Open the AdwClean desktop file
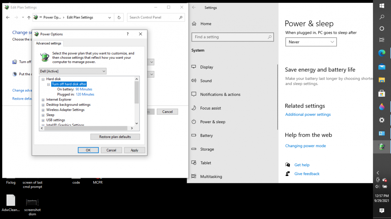The width and height of the screenshot is (391, 219). tap(11, 203)
